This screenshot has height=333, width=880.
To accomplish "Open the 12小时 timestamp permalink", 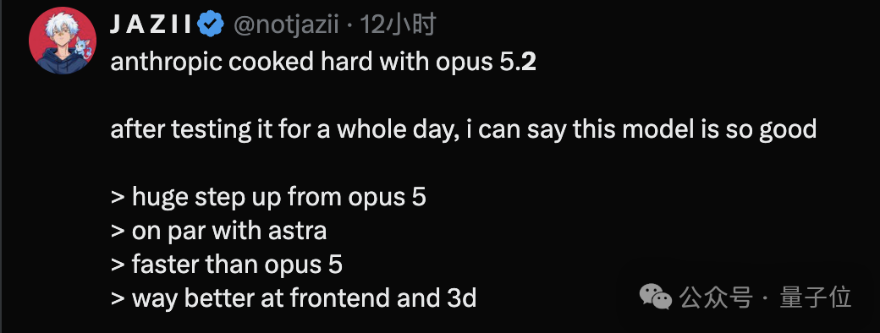I will coord(398,25).
